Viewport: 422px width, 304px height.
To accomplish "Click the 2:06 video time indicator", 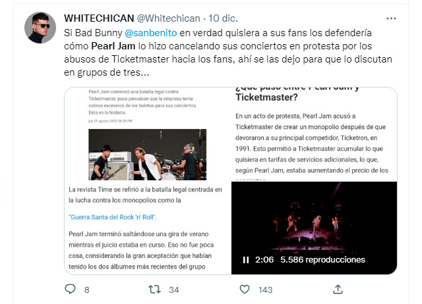I will point(264,260).
